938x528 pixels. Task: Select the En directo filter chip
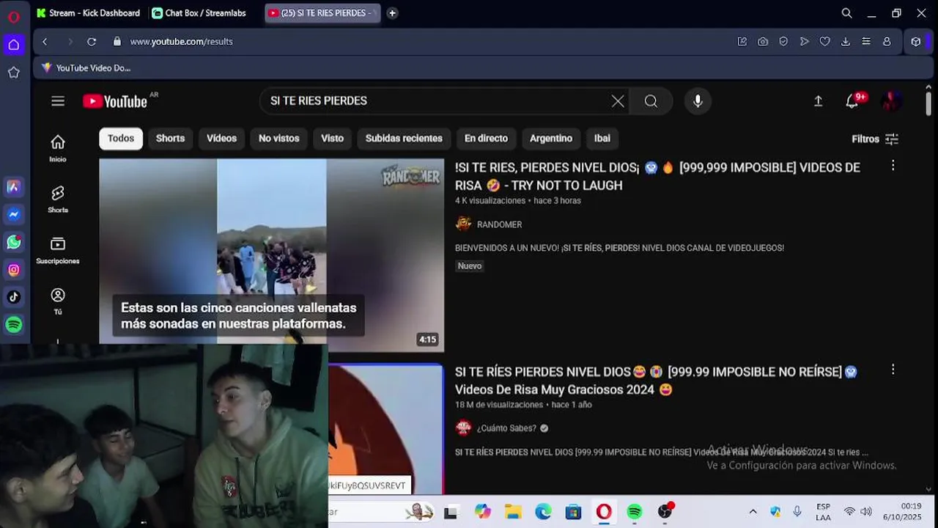point(486,139)
